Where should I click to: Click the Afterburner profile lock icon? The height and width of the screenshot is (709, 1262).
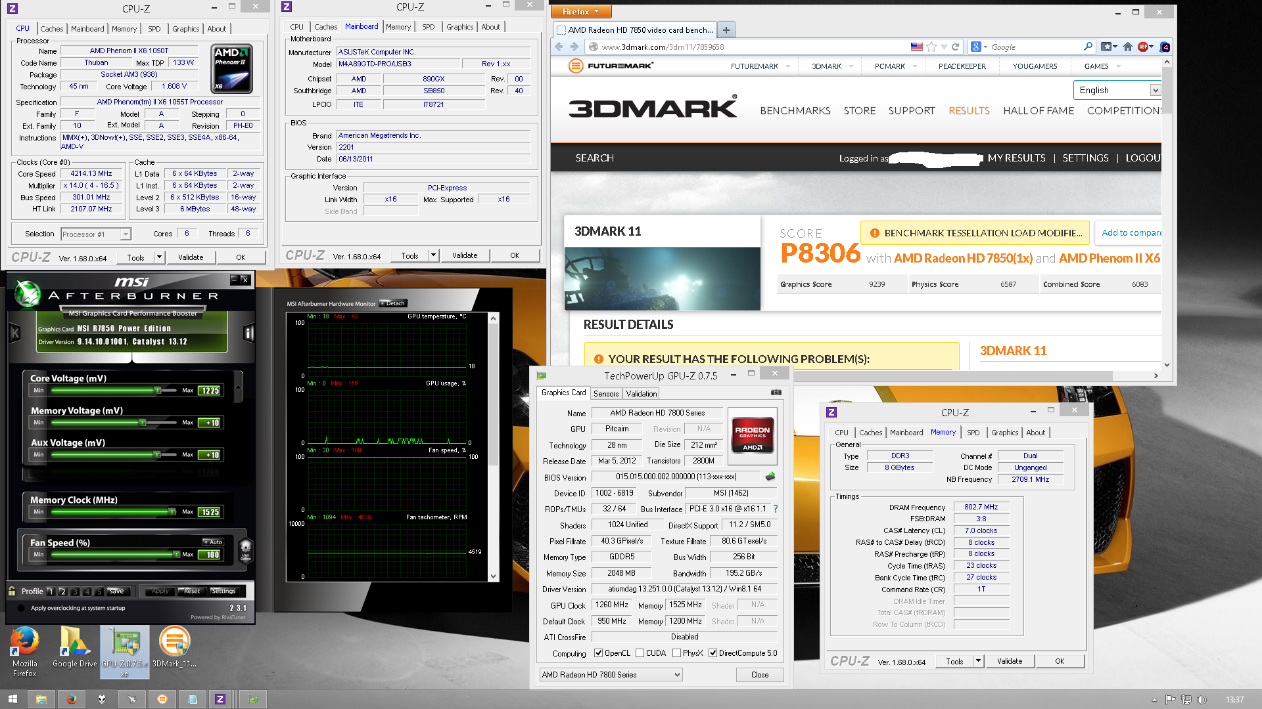point(12,591)
